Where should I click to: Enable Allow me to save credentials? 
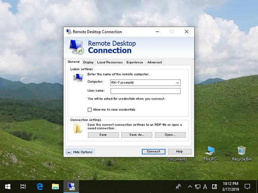(90, 110)
